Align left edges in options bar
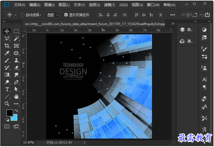The image size is (214, 147). [101, 15]
